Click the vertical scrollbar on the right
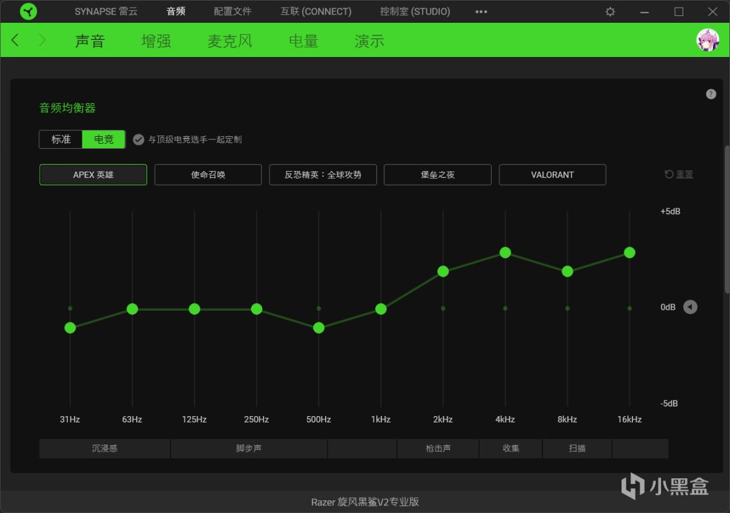This screenshot has height=513, width=730. [727, 219]
